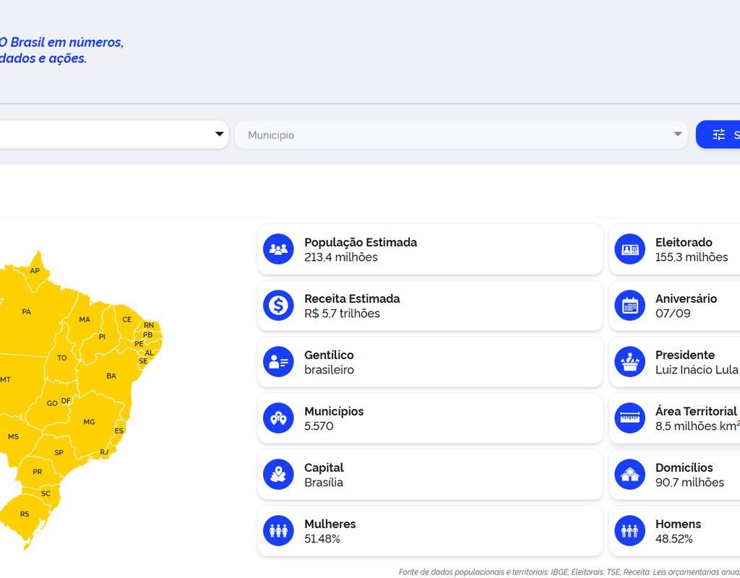The height and width of the screenshot is (578, 740).
Task: Click the Municípios map pins icon
Action: [278, 418]
